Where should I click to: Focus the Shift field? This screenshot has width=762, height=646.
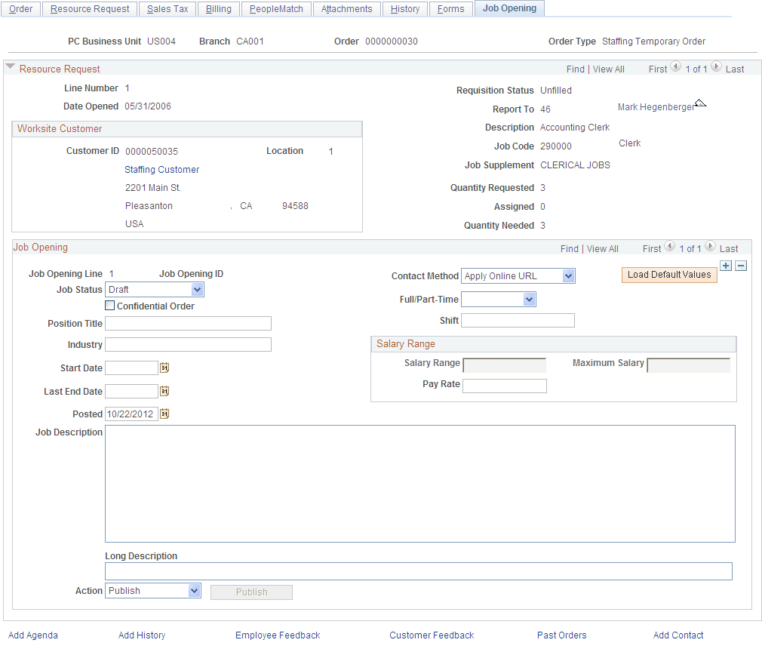click(518, 320)
